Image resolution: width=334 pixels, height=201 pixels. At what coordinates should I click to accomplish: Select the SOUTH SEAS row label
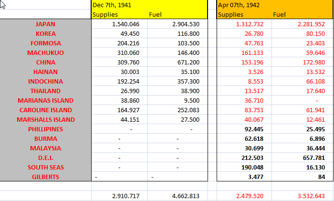pos(46,167)
